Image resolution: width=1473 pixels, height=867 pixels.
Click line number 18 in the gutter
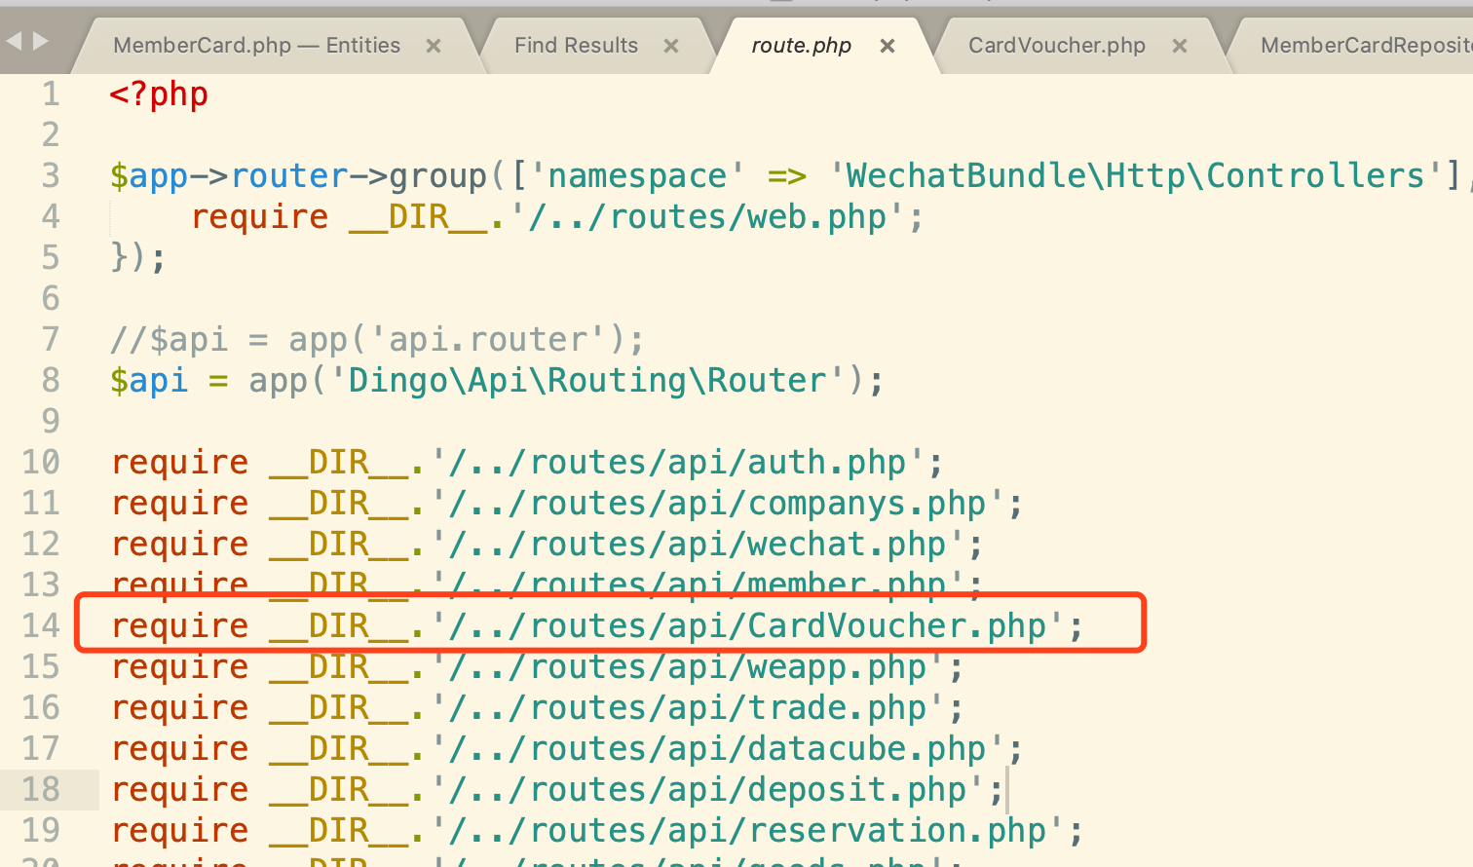tap(41, 789)
